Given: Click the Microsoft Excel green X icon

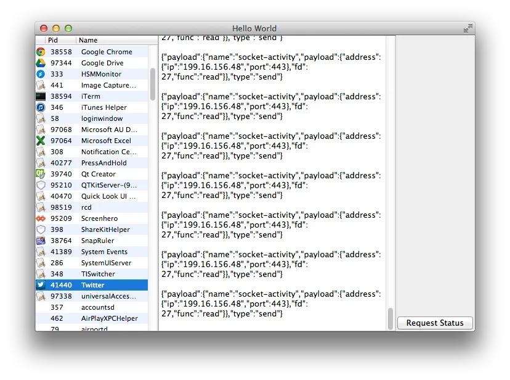Looking at the screenshot, I should [41, 141].
